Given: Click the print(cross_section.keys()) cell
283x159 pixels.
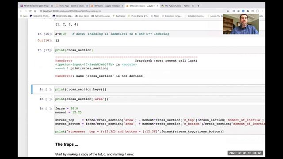Looking at the screenshot, I should (x=160, y=89).
